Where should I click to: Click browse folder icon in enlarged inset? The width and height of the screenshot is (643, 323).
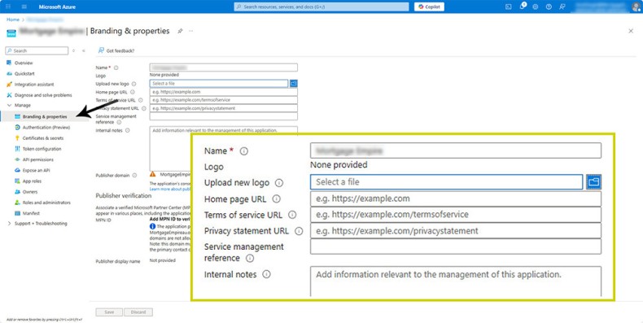click(593, 181)
